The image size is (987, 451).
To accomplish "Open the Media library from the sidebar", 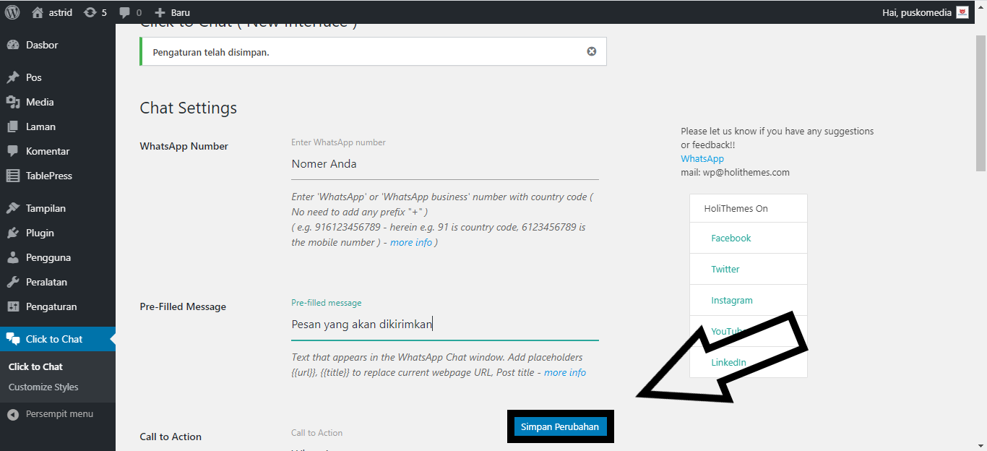I will [x=40, y=101].
